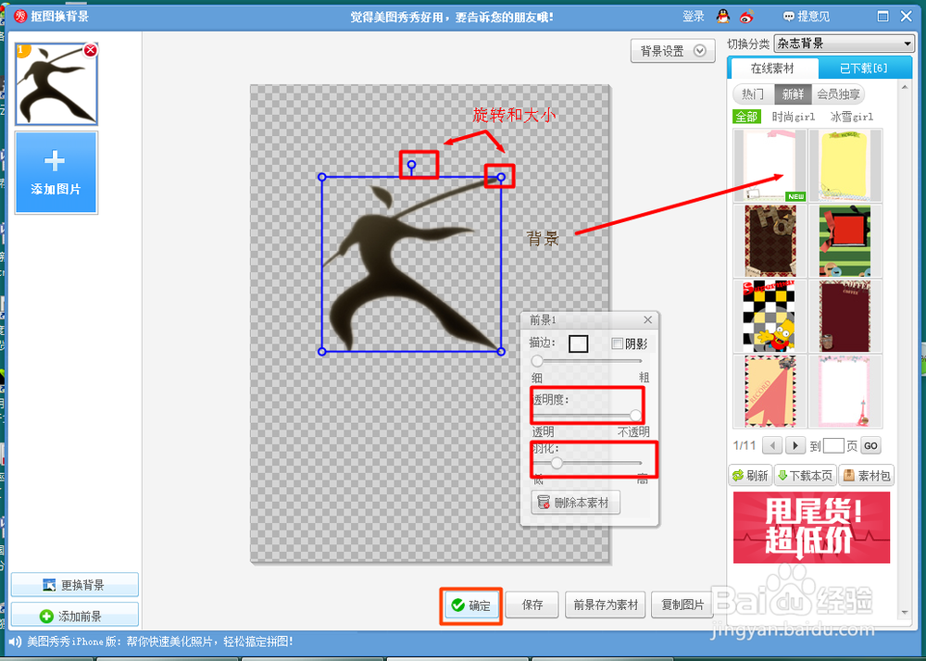Image resolution: width=926 pixels, height=661 pixels.
Task: Pick the brown argyle background thumbnail
Action: point(770,241)
